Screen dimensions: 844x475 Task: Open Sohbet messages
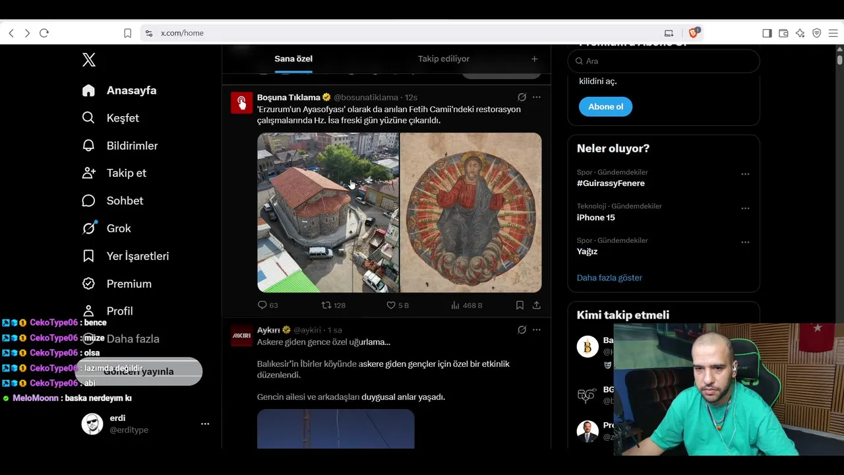point(113,201)
